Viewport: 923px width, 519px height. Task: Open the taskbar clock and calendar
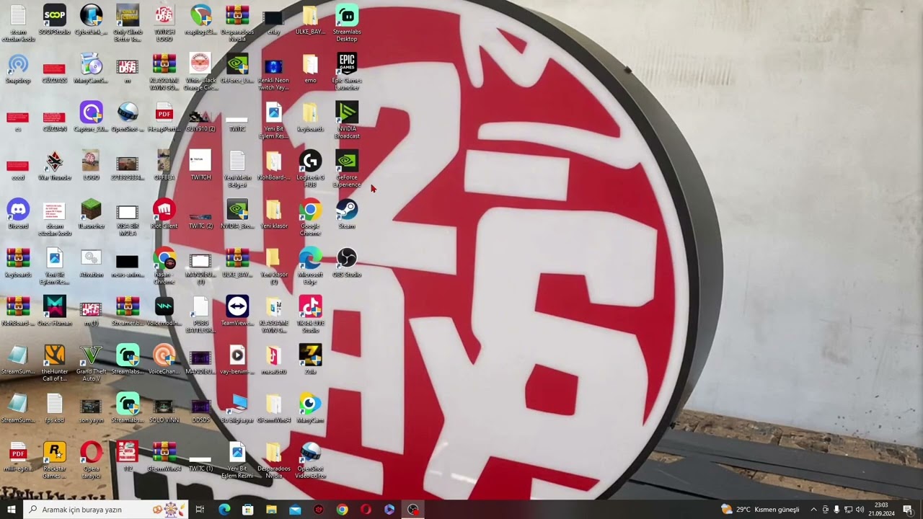tap(881, 510)
